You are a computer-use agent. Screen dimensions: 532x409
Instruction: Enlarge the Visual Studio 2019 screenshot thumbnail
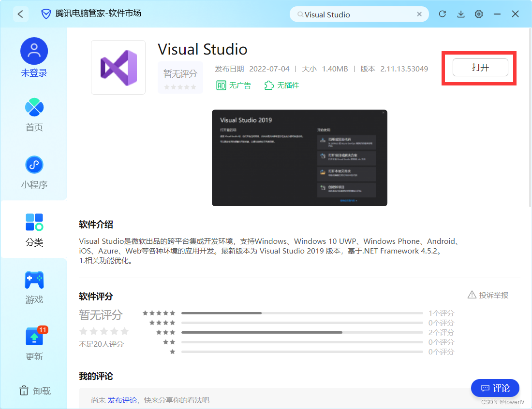(299, 158)
